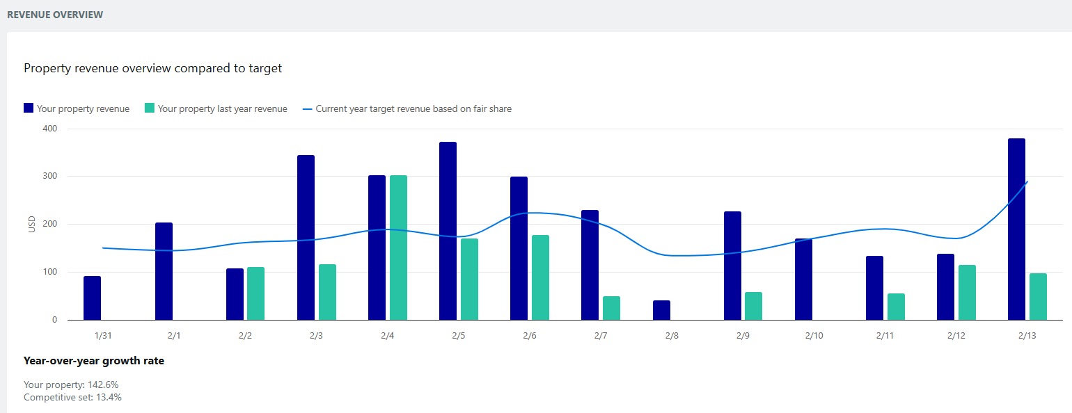
Task: Click the blue target line legend marker
Action: pos(306,108)
